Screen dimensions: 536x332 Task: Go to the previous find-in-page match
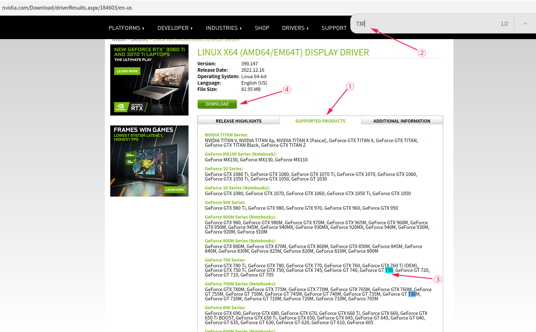tap(525, 23)
